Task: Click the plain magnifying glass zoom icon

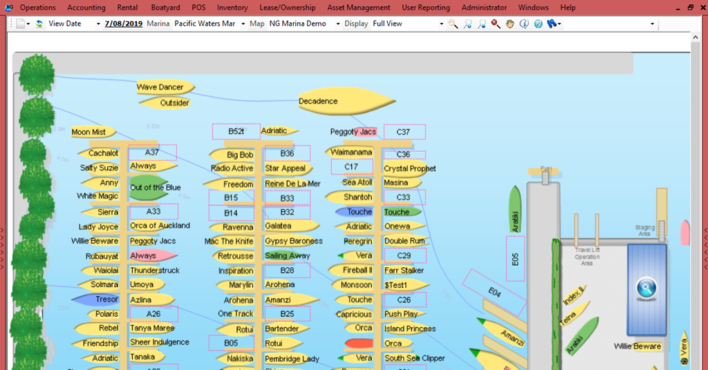Action: click(453, 23)
